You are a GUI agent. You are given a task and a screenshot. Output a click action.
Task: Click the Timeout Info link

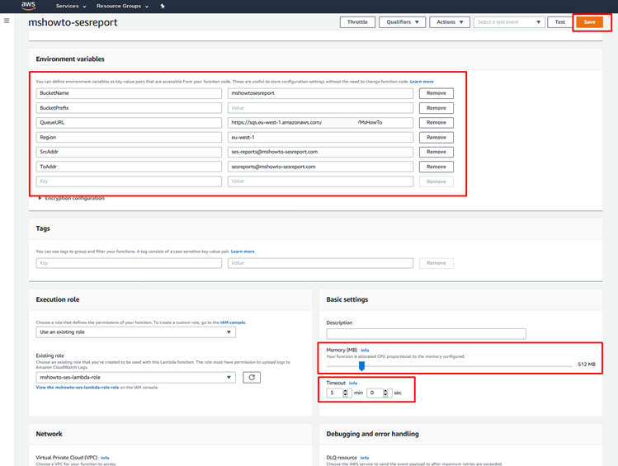click(x=353, y=384)
